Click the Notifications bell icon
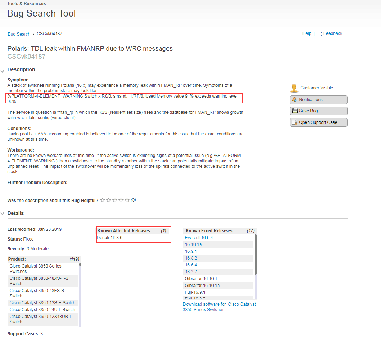Screen dimensions: 381x341 pos(295,100)
